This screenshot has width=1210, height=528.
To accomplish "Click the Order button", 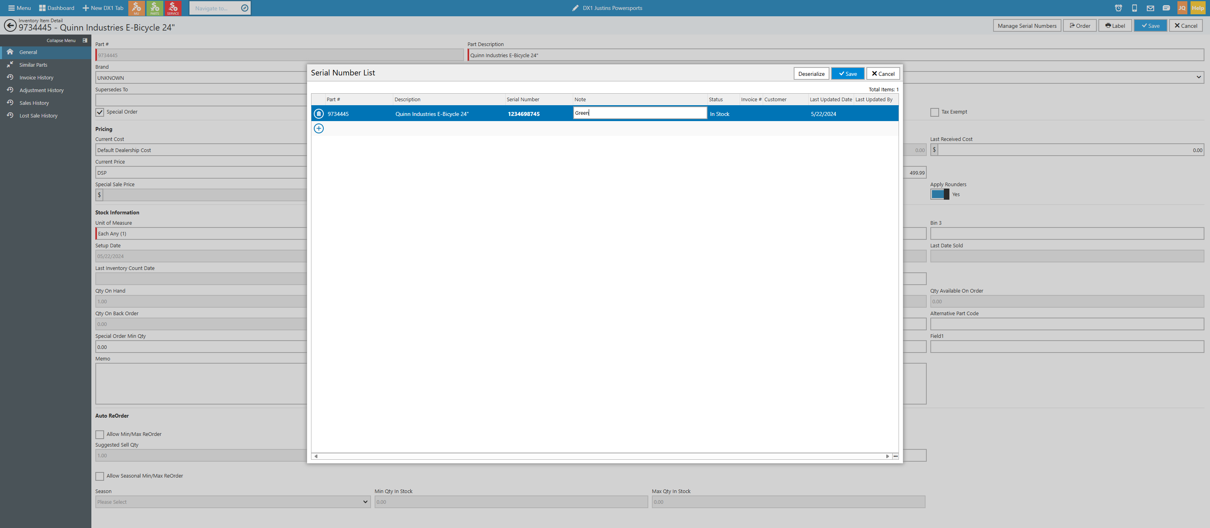I will (1080, 26).
